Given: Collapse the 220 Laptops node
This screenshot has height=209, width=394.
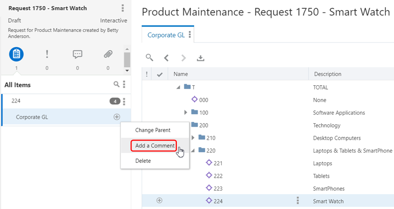Looking at the screenshot, I should click(192, 150).
